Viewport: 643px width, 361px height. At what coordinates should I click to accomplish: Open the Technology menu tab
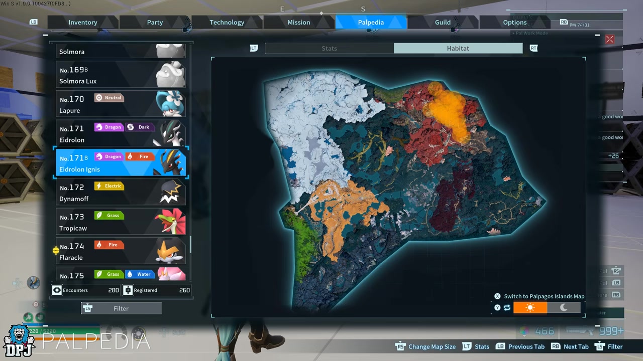(x=227, y=22)
